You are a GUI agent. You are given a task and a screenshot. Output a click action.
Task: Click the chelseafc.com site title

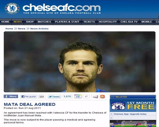click(62, 9)
